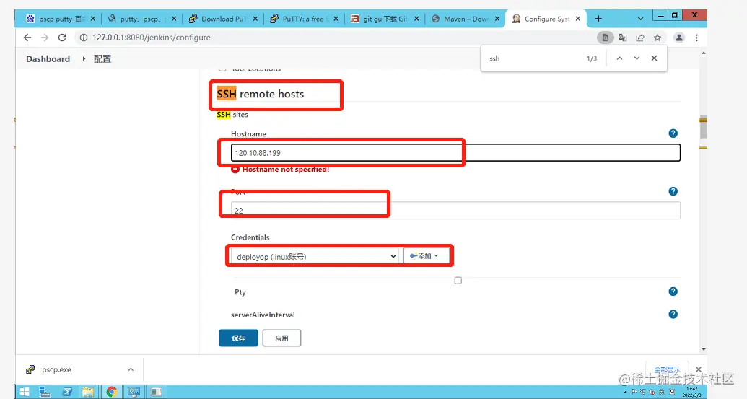Viewport: 747px width, 399px height.
Task: Open the tab search chevron
Action: (x=640, y=19)
